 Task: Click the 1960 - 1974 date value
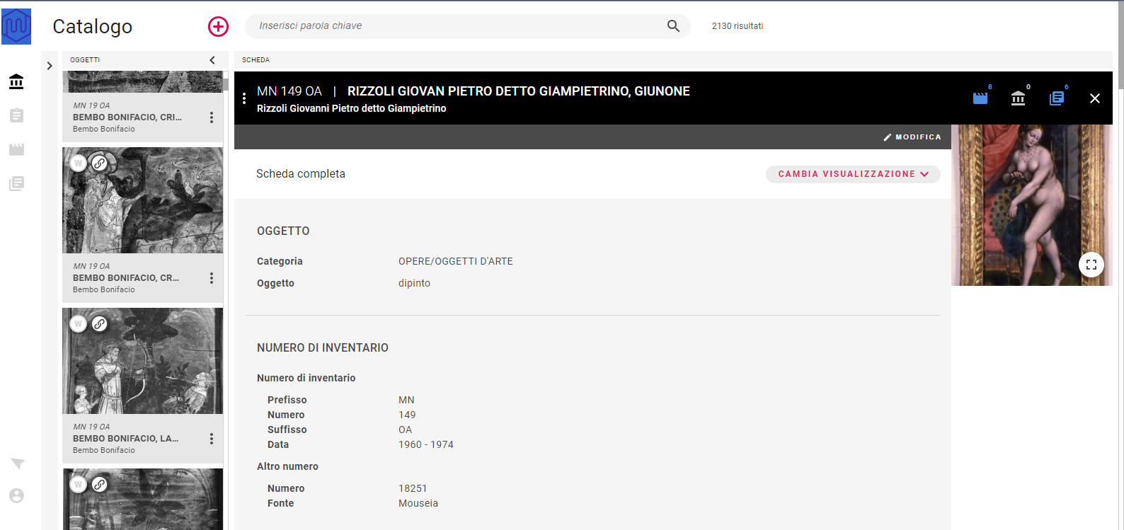click(x=426, y=444)
